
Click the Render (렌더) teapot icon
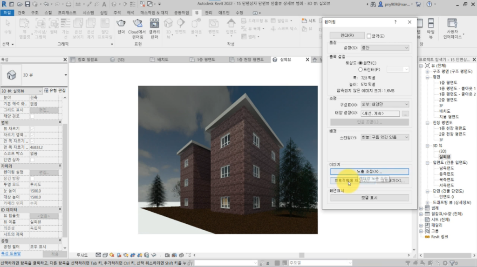coord(121,24)
